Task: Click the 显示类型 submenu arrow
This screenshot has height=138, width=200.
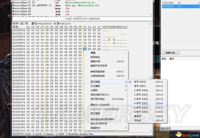Action: [x=126, y=82]
